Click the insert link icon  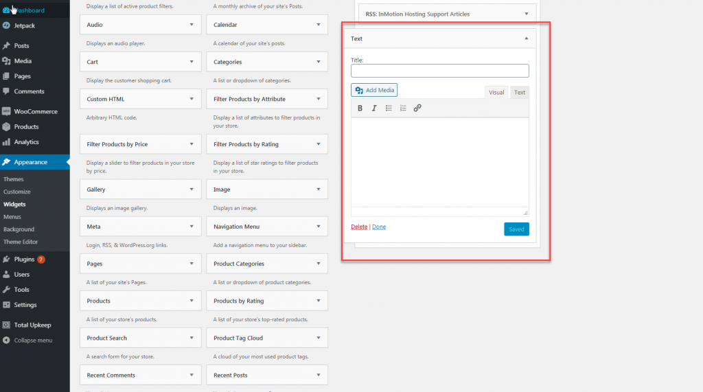pos(417,108)
